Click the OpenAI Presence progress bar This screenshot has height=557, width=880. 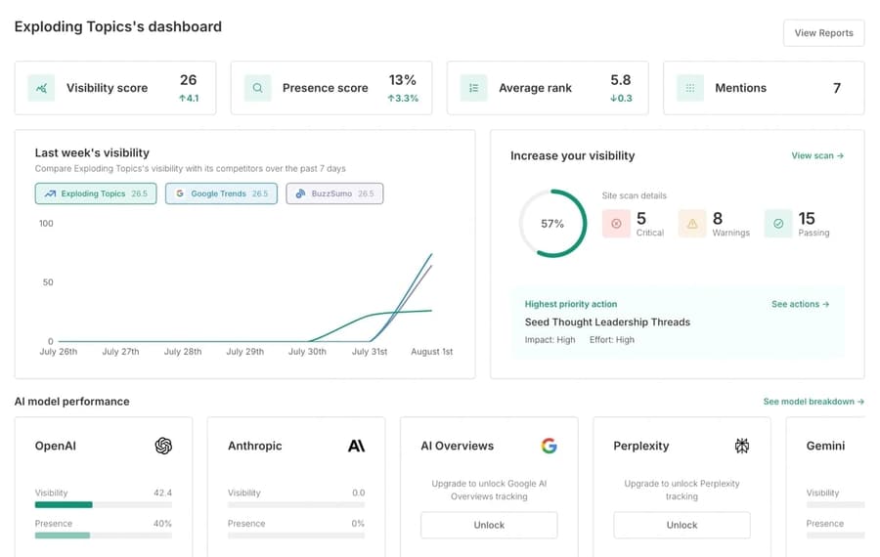pyautogui.click(x=104, y=536)
